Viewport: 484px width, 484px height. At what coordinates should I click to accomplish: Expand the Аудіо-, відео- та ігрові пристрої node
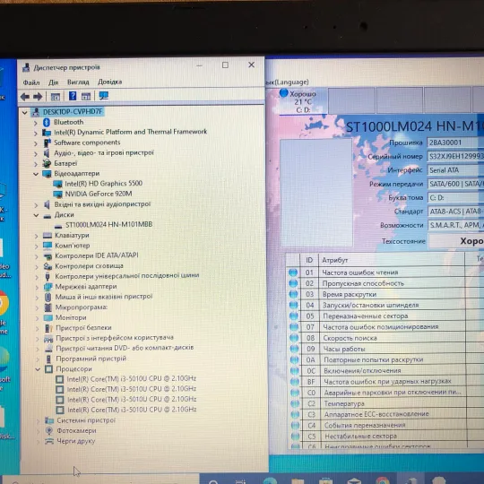pos(36,153)
